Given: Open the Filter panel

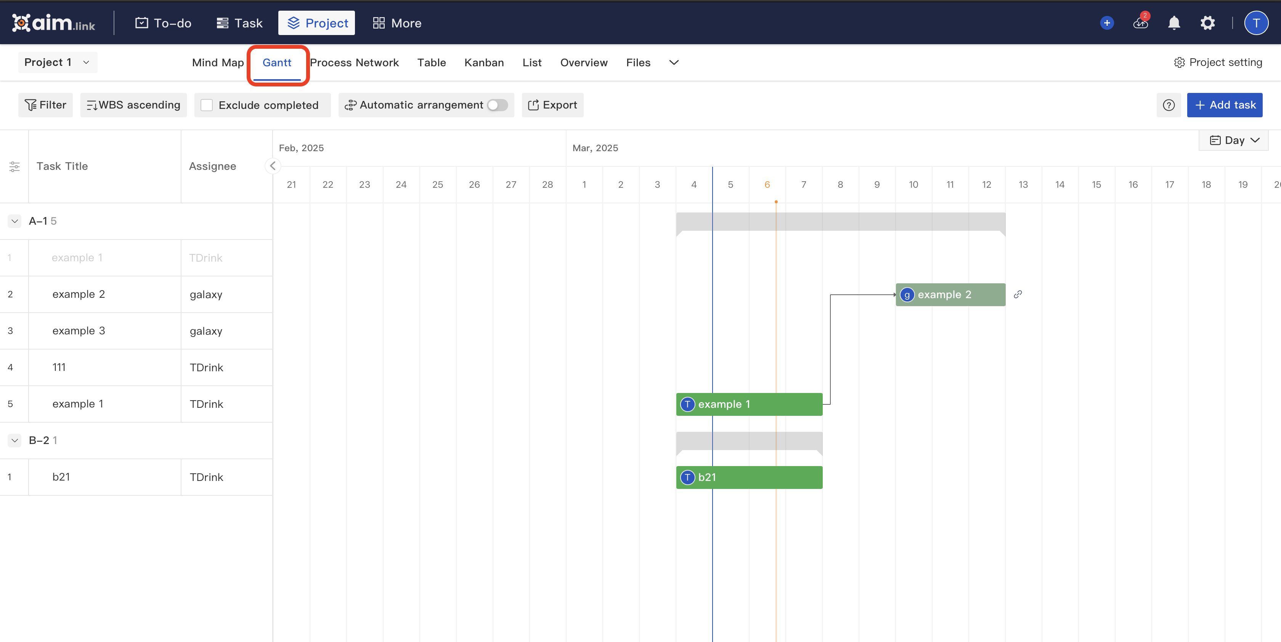Looking at the screenshot, I should pyautogui.click(x=45, y=105).
